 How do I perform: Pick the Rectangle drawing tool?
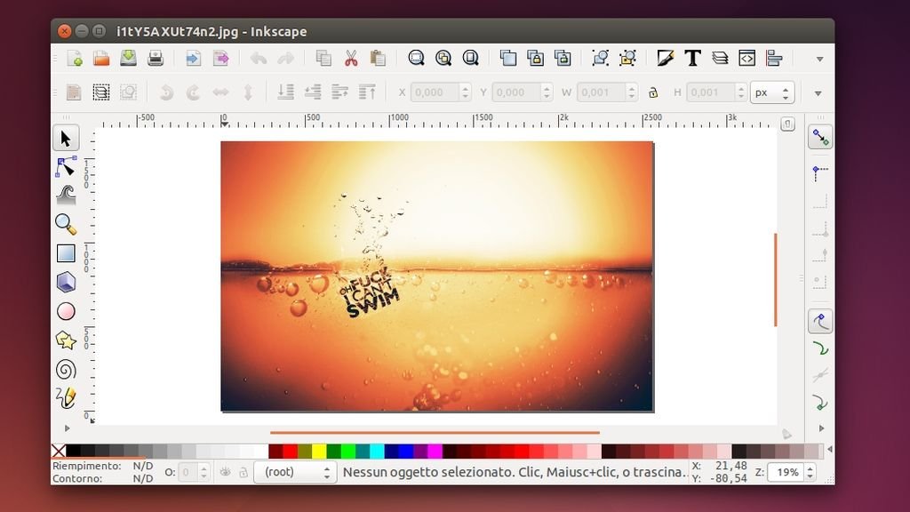[66, 253]
